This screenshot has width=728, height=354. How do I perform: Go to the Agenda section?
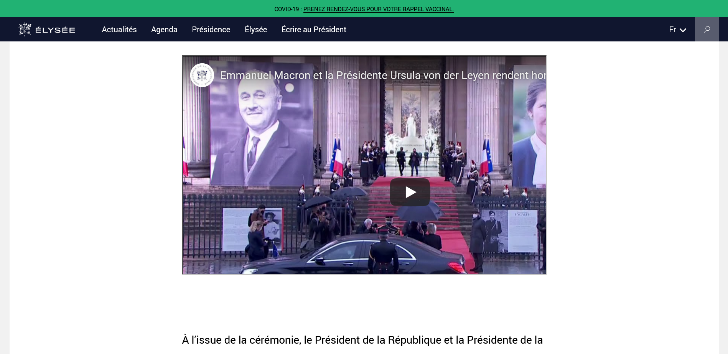pyautogui.click(x=164, y=30)
